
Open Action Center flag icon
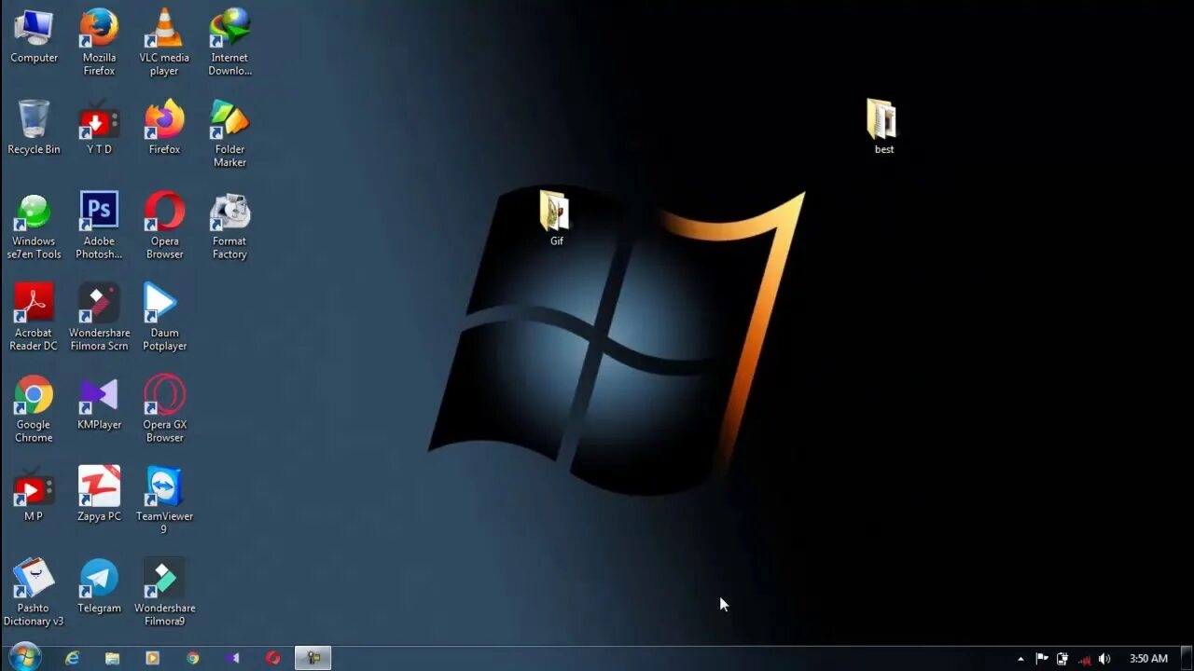(x=1042, y=659)
